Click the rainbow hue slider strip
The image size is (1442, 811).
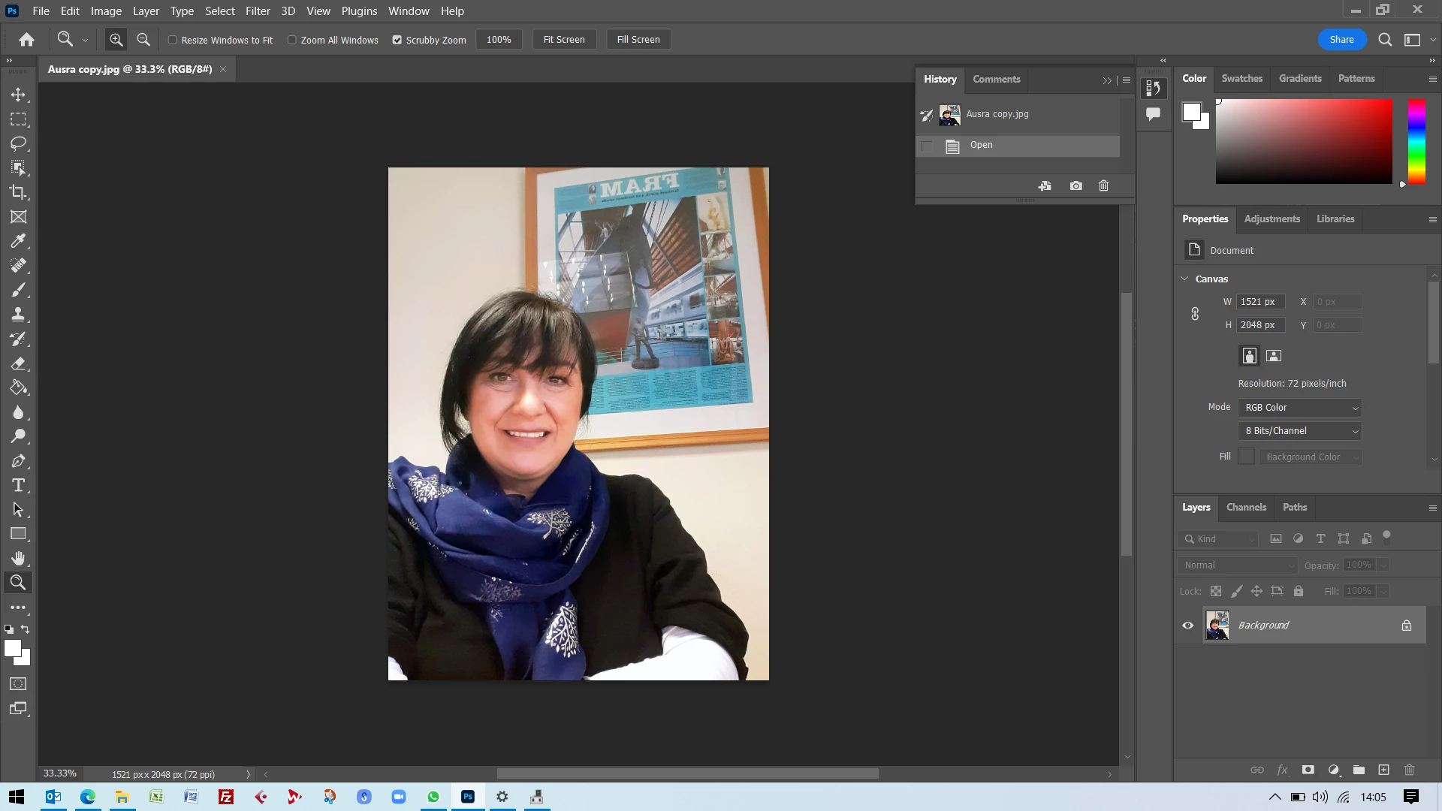1416,141
